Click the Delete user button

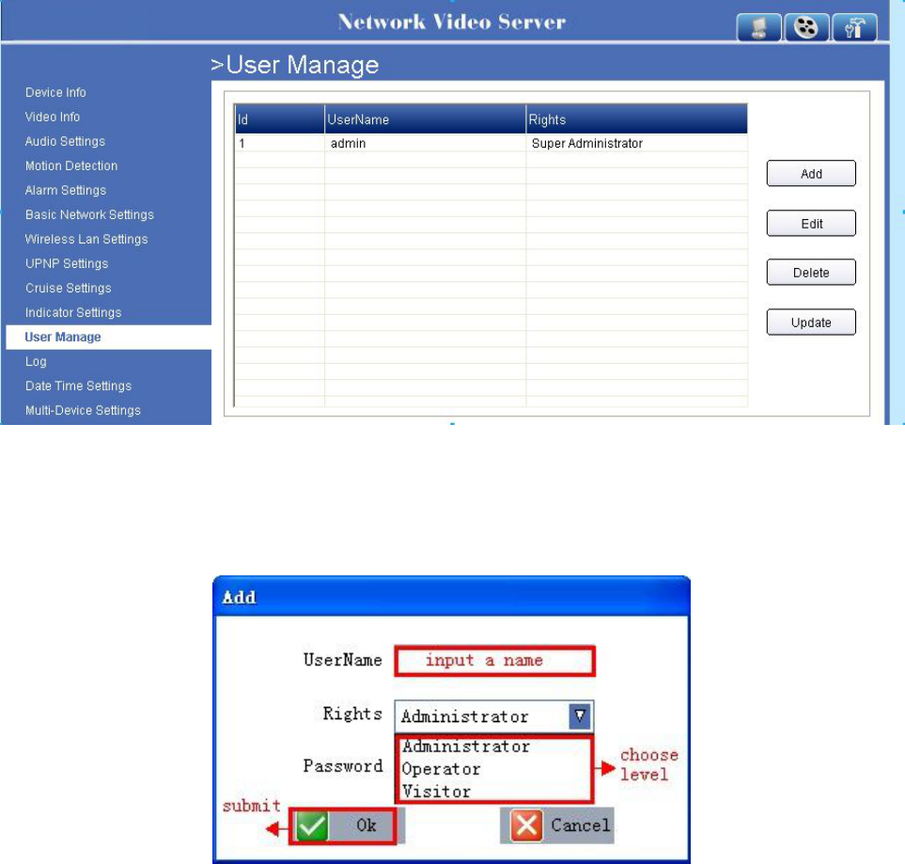[811, 273]
